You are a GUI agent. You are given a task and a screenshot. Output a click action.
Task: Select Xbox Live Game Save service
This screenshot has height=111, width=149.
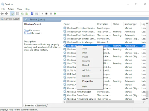[104, 95]
